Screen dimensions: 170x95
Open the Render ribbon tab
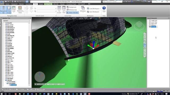[62, 4]
